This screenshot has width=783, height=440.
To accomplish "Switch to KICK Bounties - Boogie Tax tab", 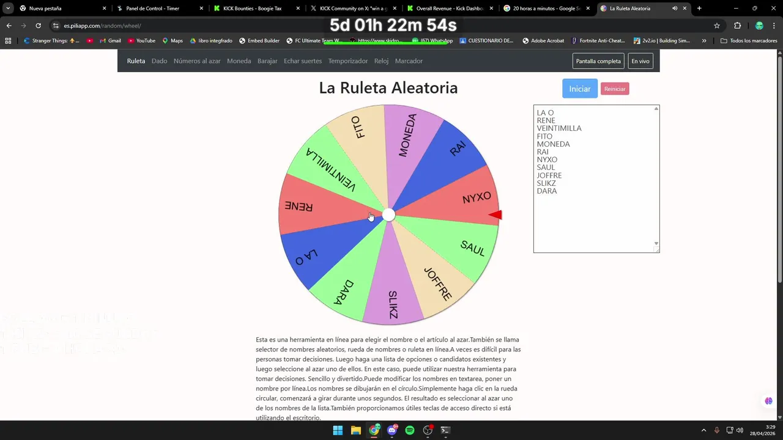I will (256, 9).
